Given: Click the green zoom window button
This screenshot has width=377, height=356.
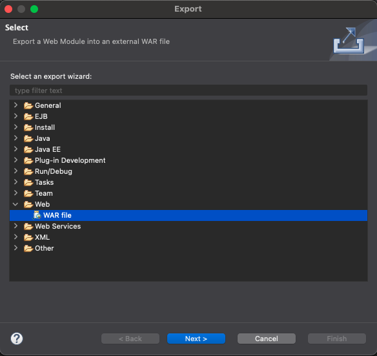Looking at the screenshot, I should coord(34,9).
